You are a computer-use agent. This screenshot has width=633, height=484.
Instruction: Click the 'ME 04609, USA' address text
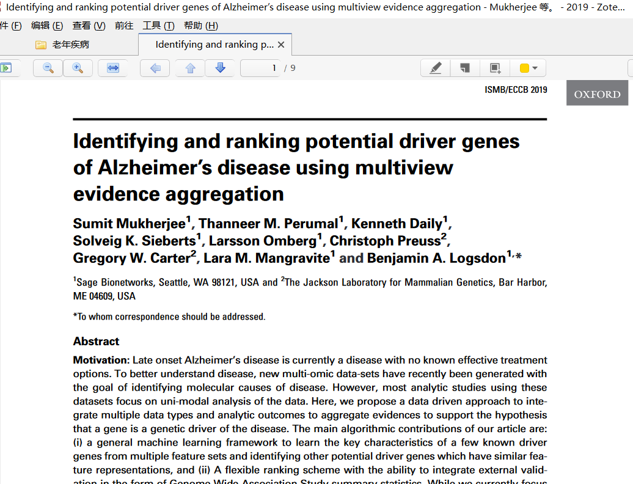(104, 296)
